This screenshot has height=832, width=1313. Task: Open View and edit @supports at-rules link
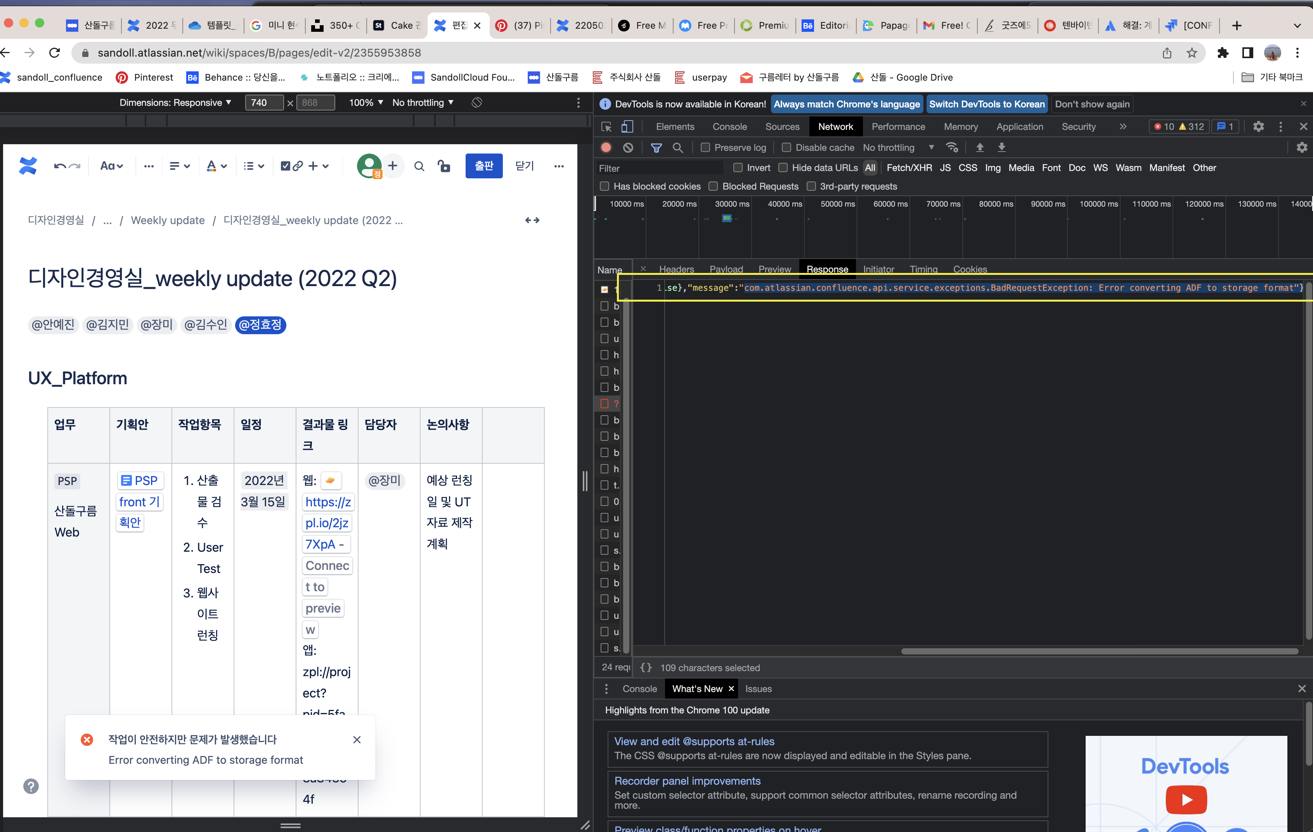(x=694, y=741)
